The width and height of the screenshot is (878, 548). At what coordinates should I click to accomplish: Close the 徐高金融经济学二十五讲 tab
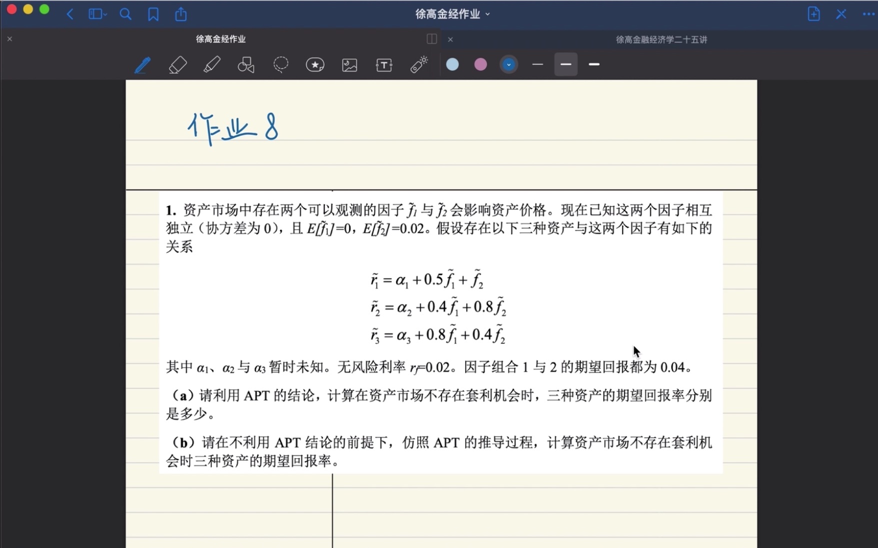pyautogui.click(x=450, y=39)
